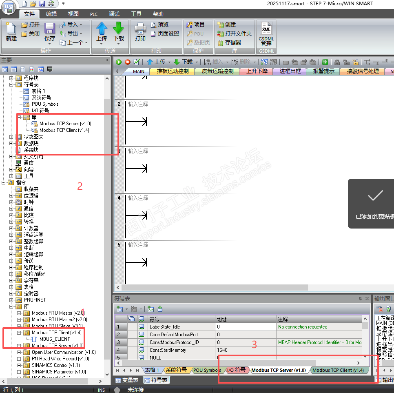This screenshot has width=394, height=393.
Task: Click the 打开 open project button
Action: tap(31, 24)
